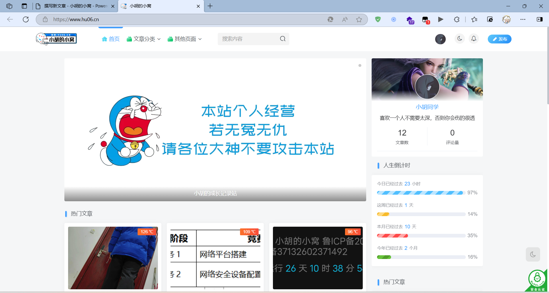Click the 96 ℃ heat badge

[x=353, y=232]
